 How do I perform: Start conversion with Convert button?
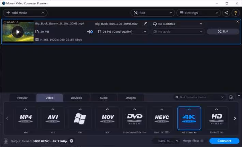point(224,141)
